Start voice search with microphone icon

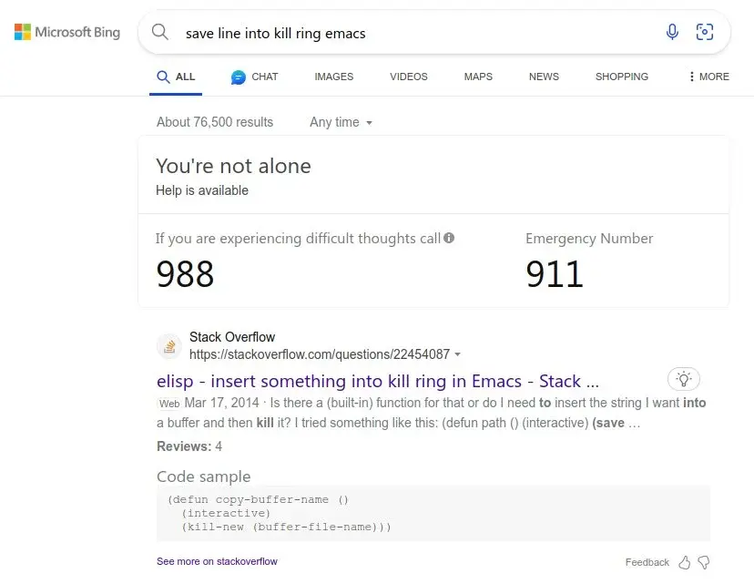(x=672, y=33)
